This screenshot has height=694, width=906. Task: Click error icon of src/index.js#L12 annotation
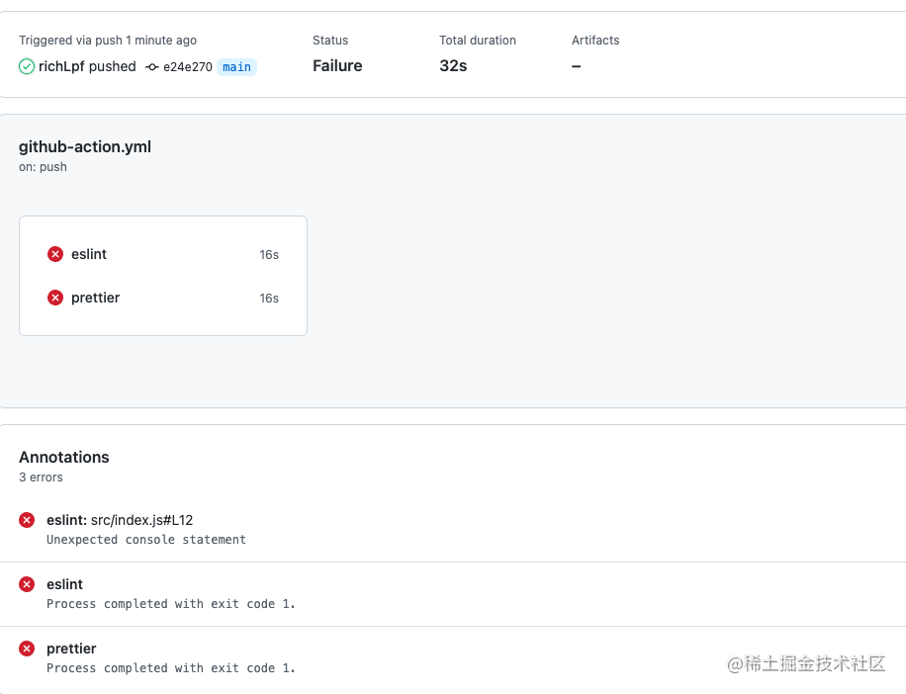(x=27, y=520)
